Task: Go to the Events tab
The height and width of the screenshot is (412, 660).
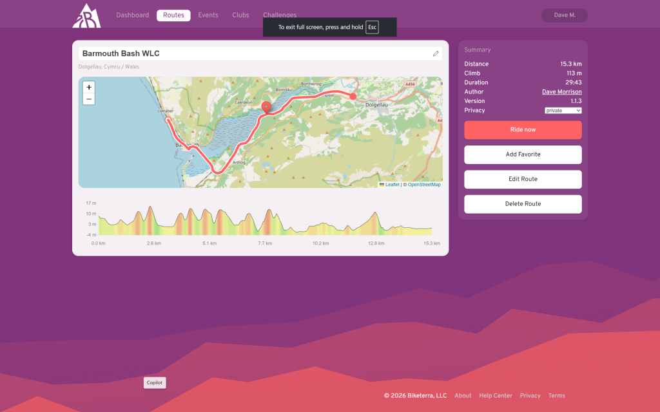Action: tap(208, 15)
